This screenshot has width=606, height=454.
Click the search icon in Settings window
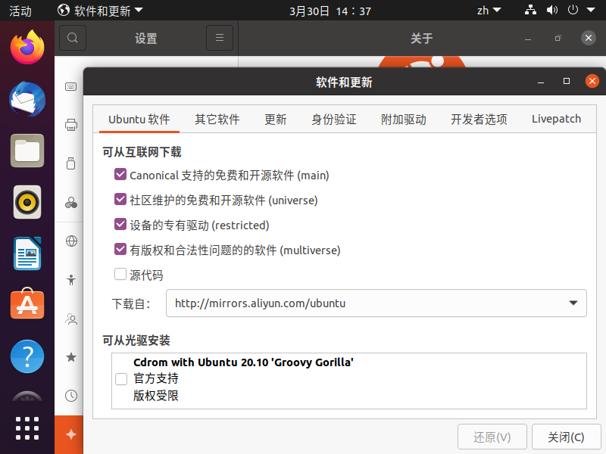72,38
